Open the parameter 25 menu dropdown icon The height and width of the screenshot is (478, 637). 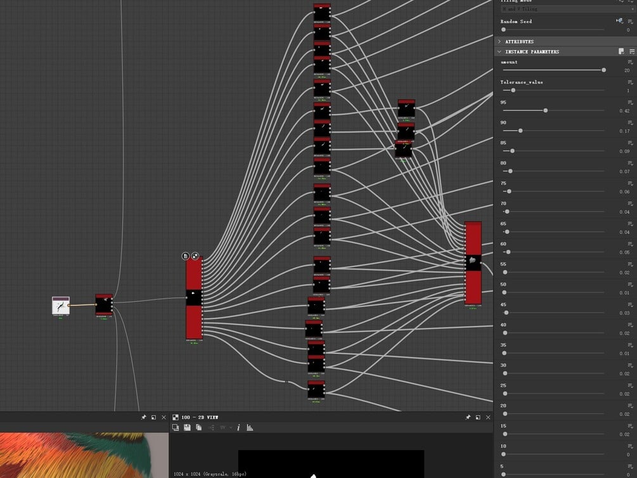pyautogui.click(x=631, y=385)
